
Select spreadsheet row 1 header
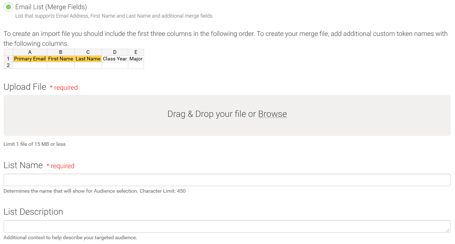tap(8, 59)
